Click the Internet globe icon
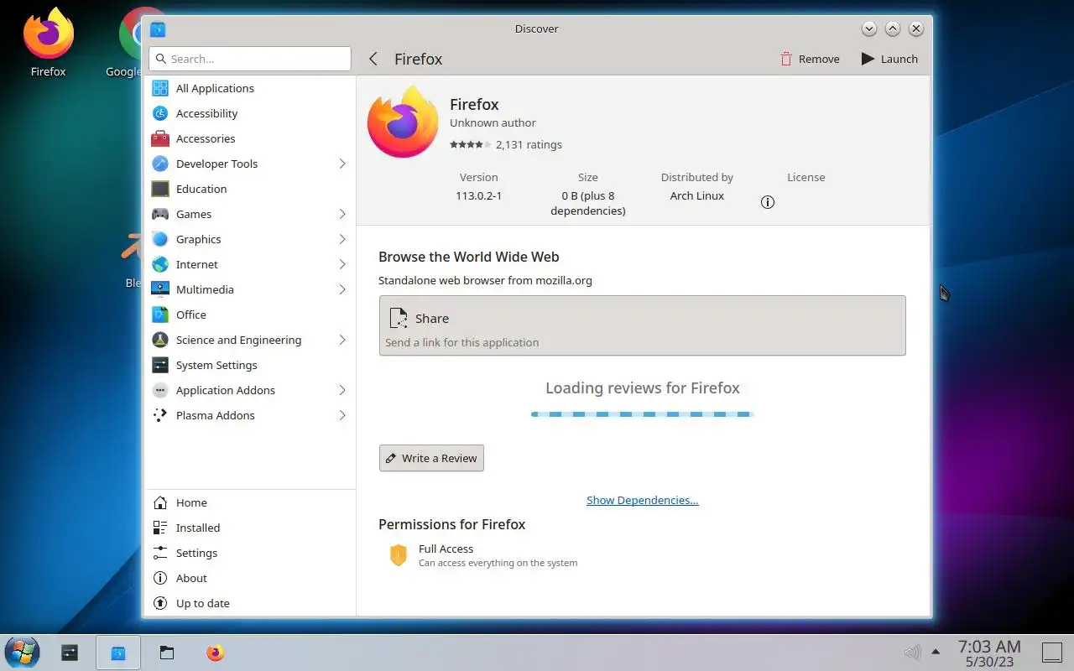 (x=160, y=264)
